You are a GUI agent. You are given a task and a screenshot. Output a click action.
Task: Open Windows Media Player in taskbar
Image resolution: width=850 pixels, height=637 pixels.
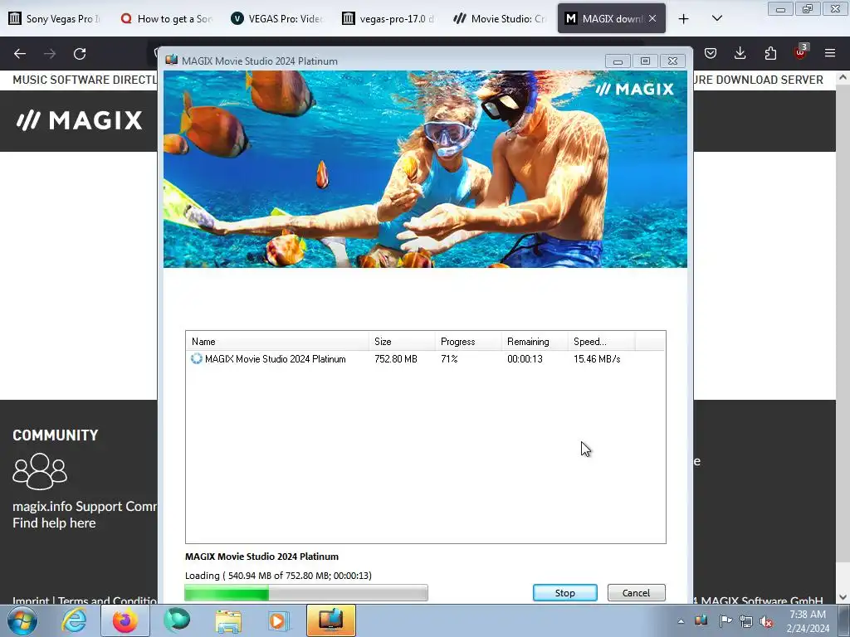click(279, 620)
